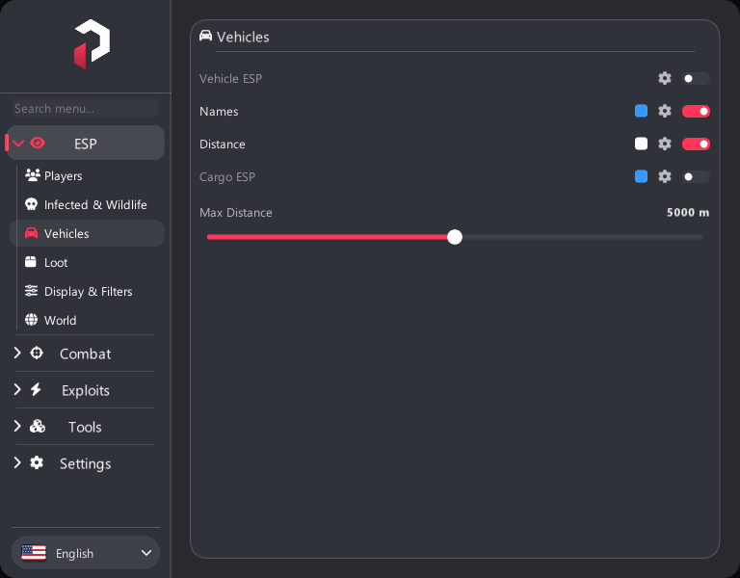Expand the Combat section chevron
The height and width of the screenshot is (578, 740).
(x=17, y=353)
